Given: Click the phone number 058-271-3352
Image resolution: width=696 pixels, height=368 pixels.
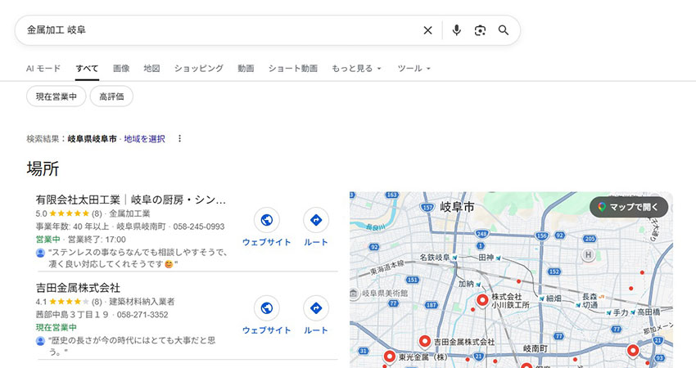Looking at the screenshot, I should [x=142, y=315].
